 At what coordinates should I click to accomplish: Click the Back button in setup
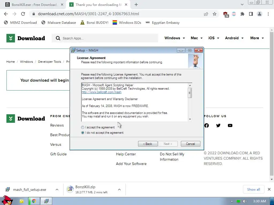(148, 144)
